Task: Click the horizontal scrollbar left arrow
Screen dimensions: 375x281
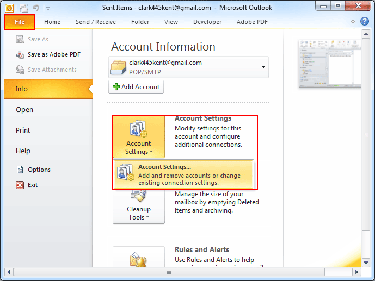Action: tap(9, 272)
